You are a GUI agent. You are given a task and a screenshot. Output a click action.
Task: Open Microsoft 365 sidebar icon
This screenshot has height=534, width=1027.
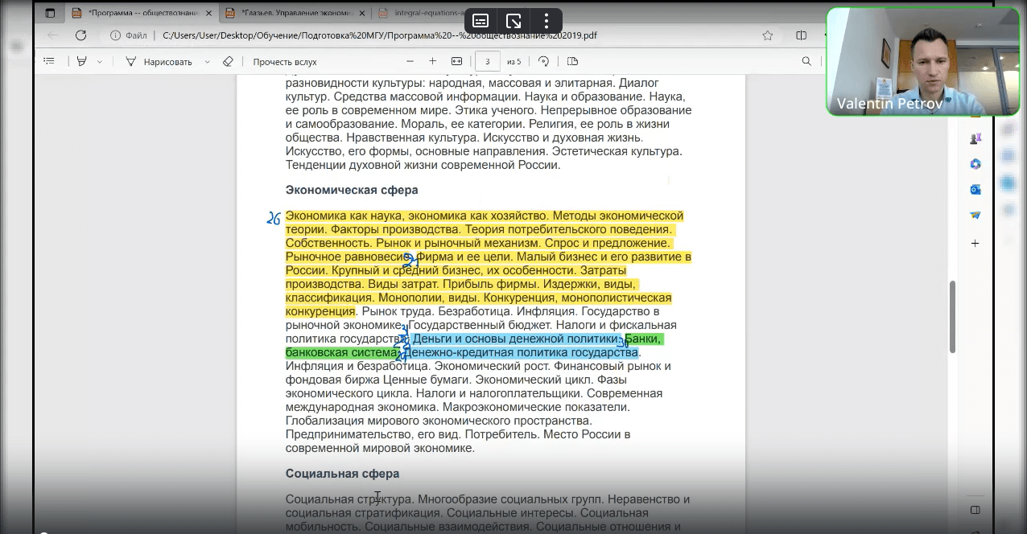(975, 164)
